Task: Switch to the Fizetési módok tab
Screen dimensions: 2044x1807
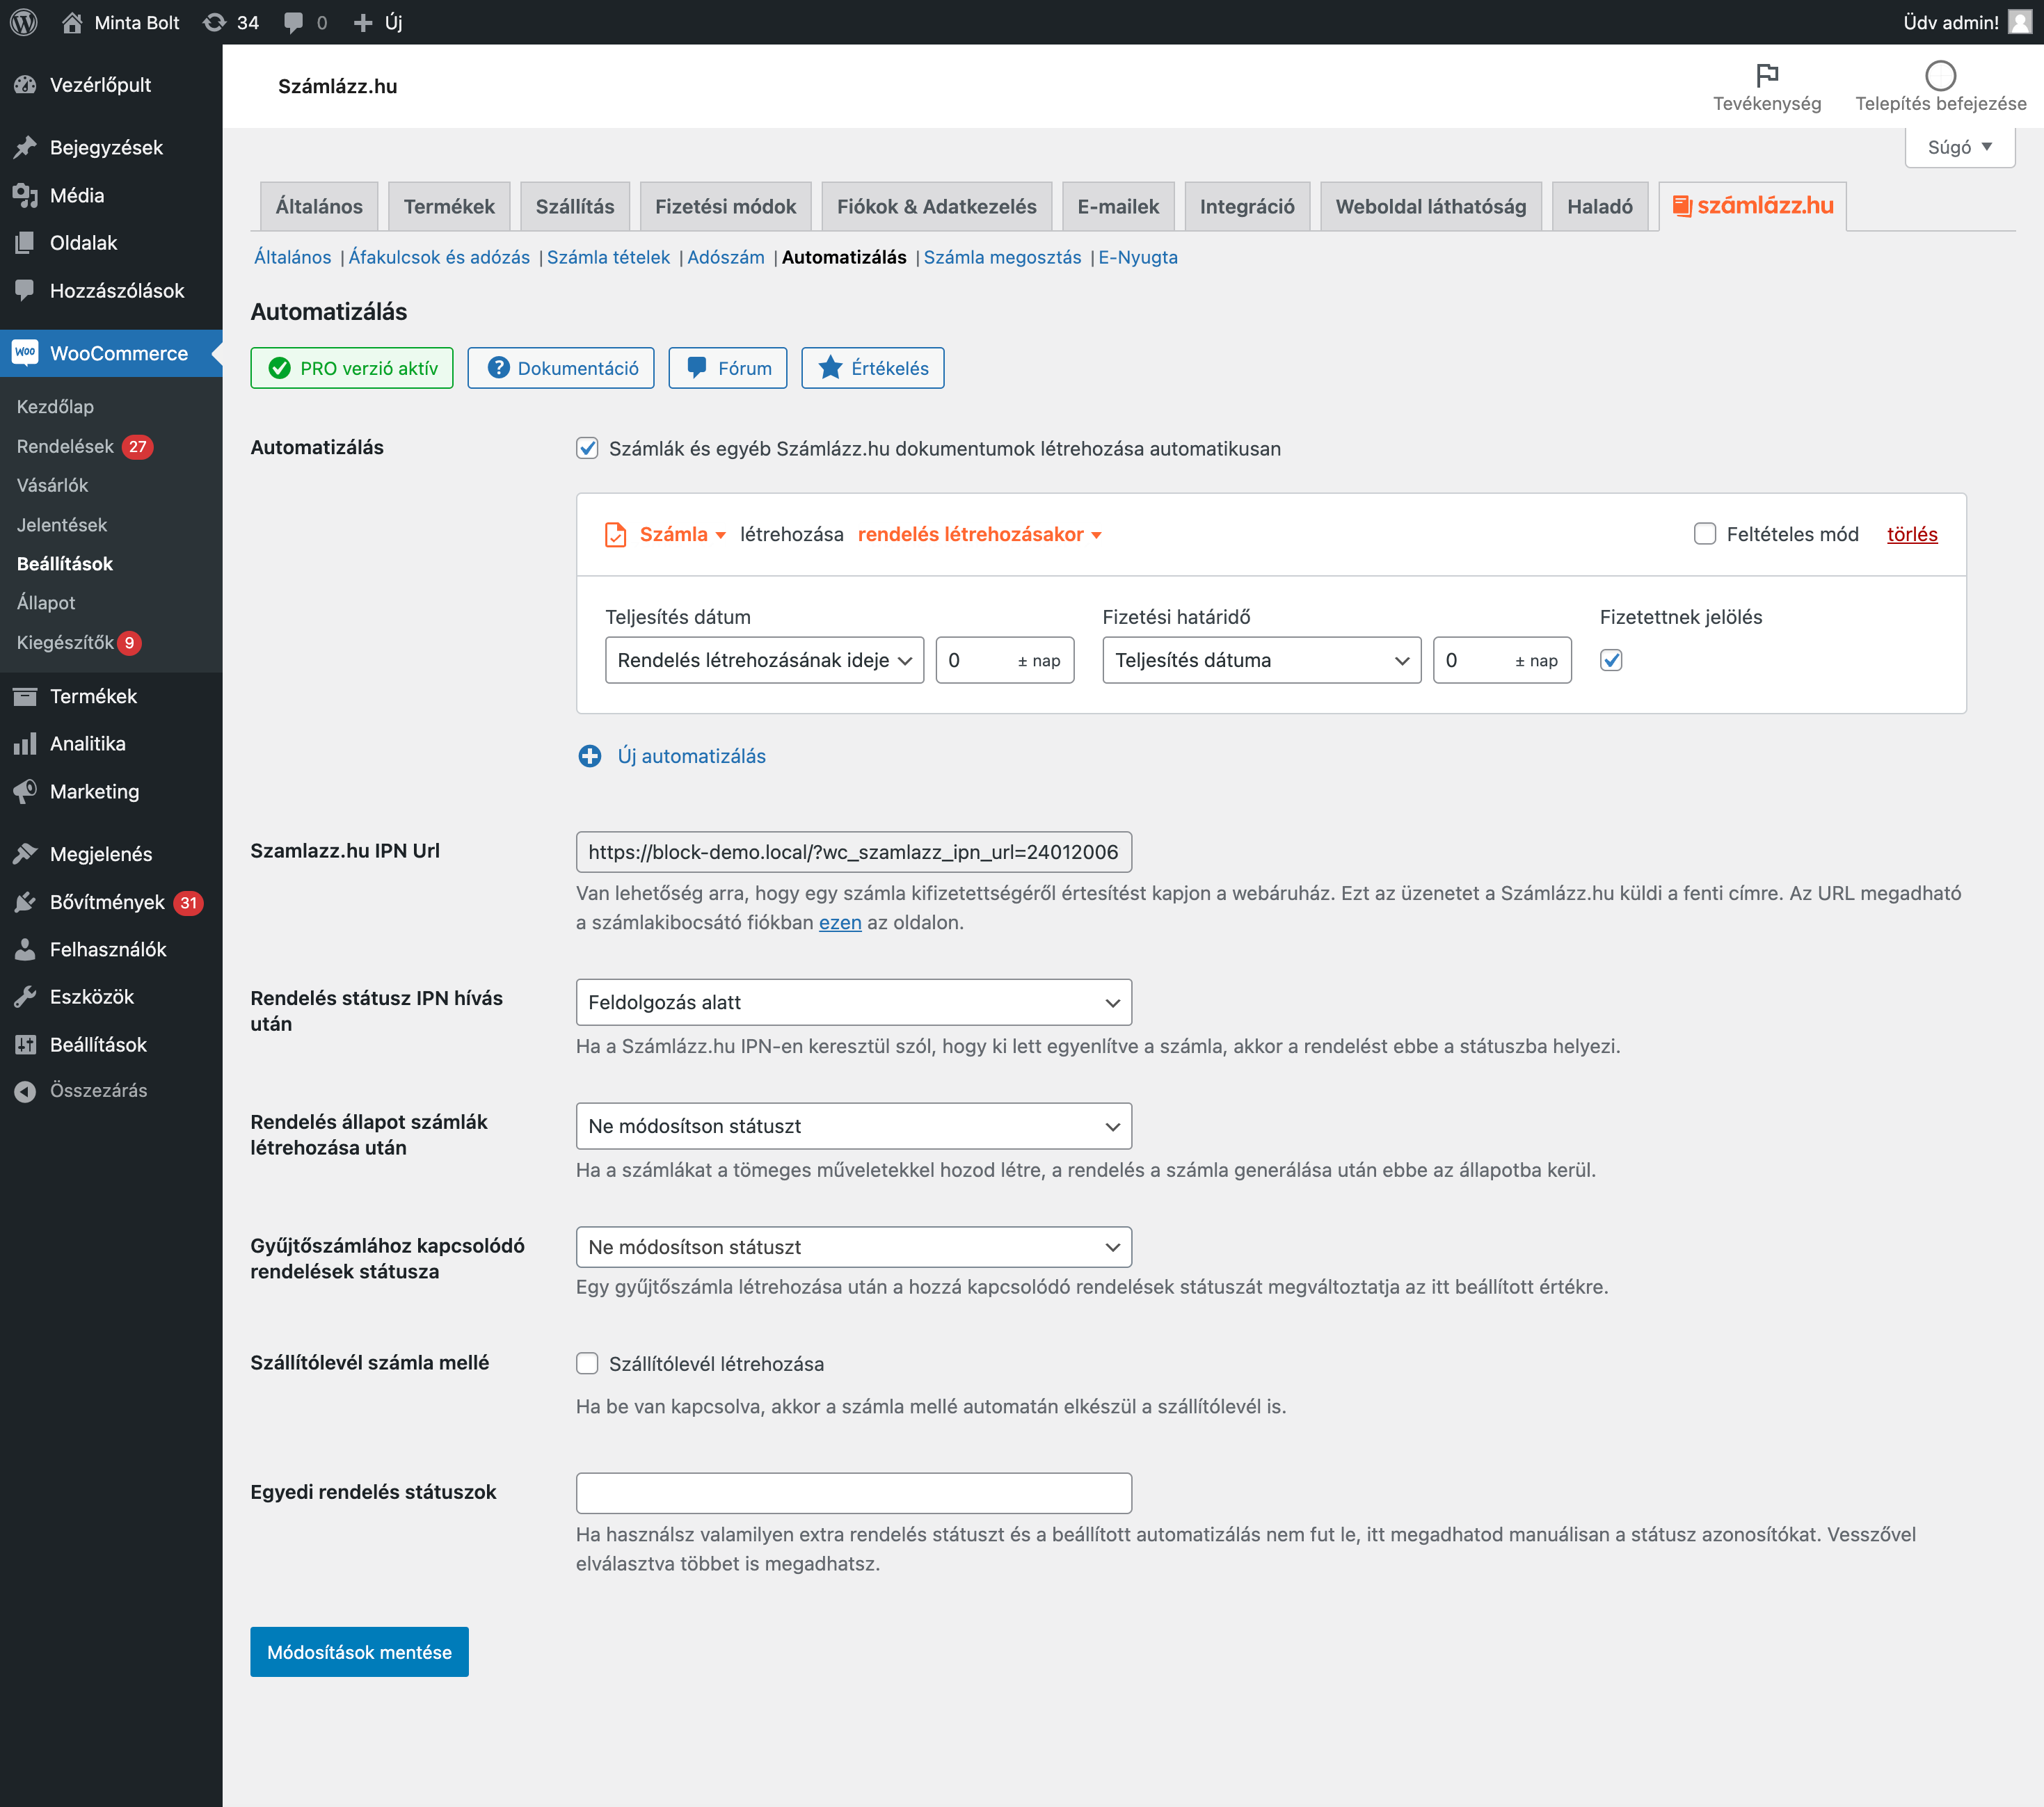Action: [726, 207]
